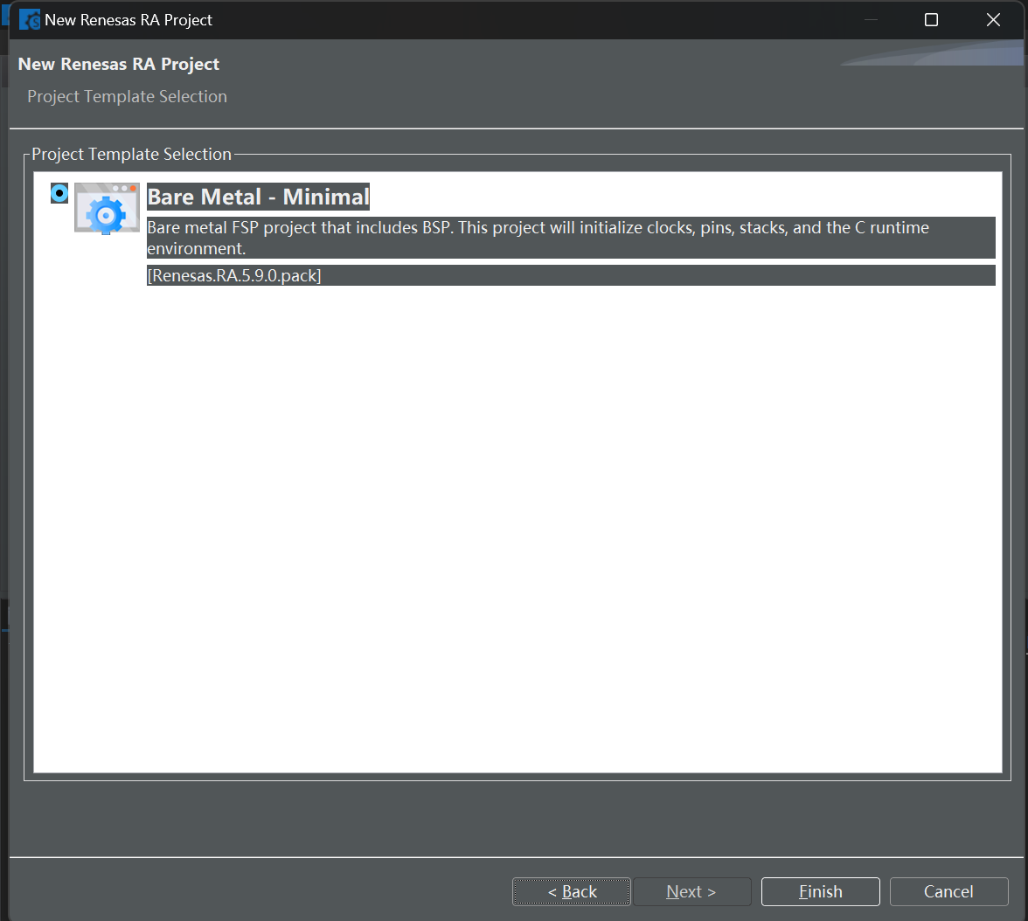This screenshot has height=921, width=1028.
Task: Maximize the New Renesas RA Project dialog
Action: [x=931, y=20]
